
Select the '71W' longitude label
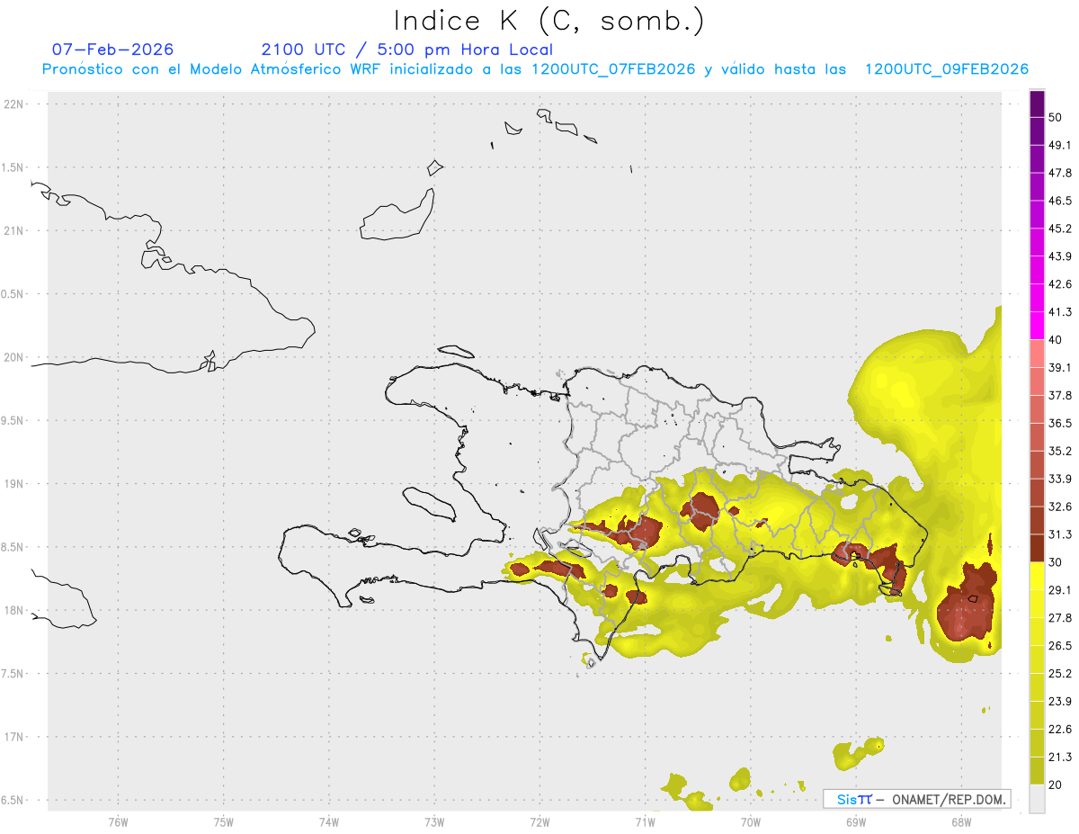[645, 821]
